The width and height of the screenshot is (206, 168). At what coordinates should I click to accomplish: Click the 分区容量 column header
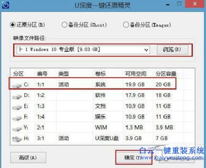coord(166,74)
